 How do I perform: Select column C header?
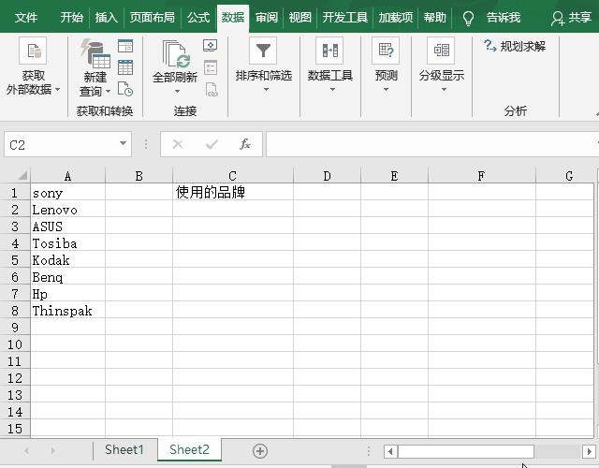[233, 176]
